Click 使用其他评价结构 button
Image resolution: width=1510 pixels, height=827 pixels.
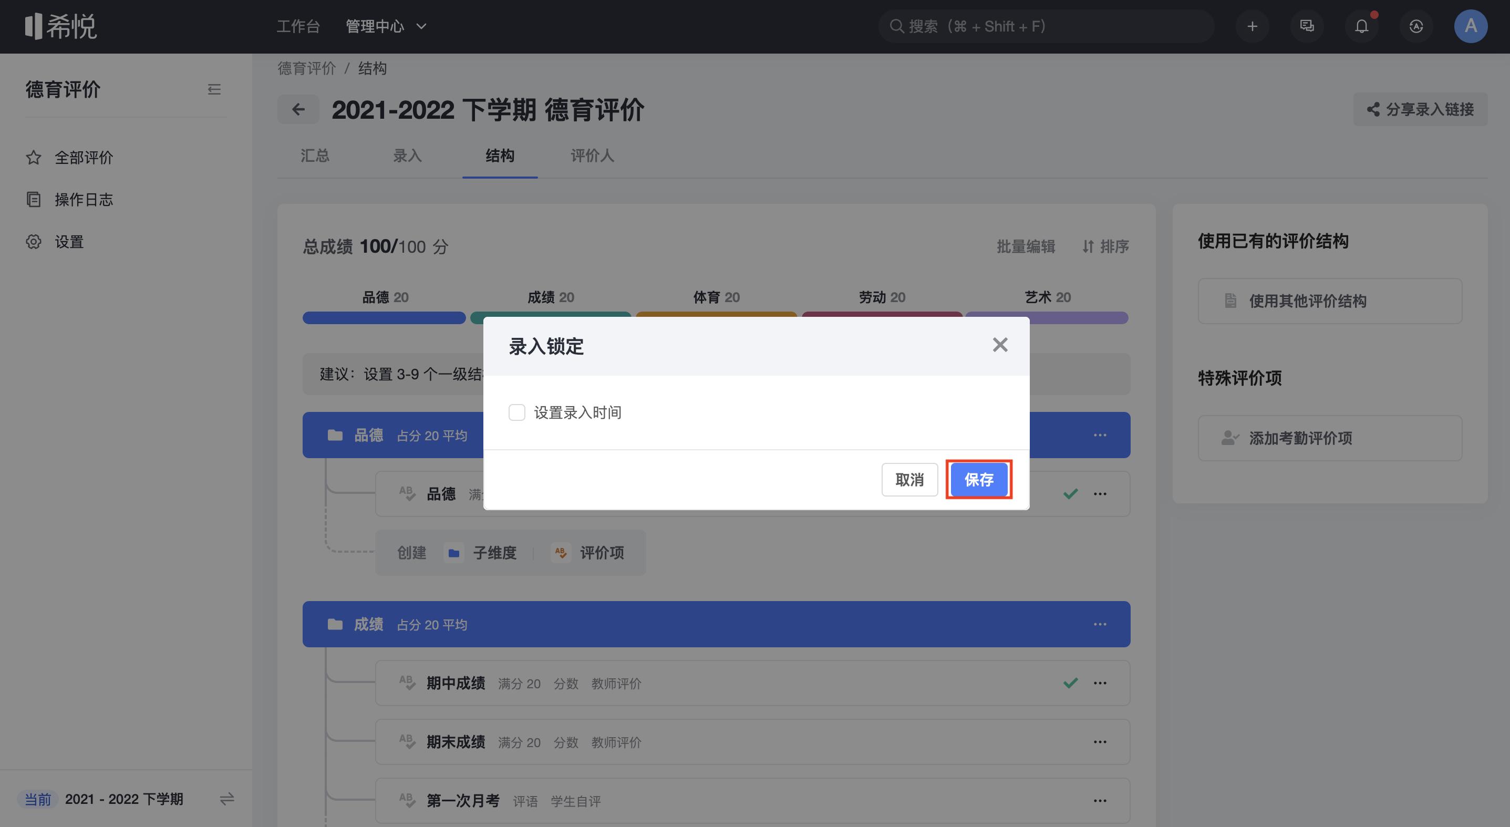(1329, 301)
